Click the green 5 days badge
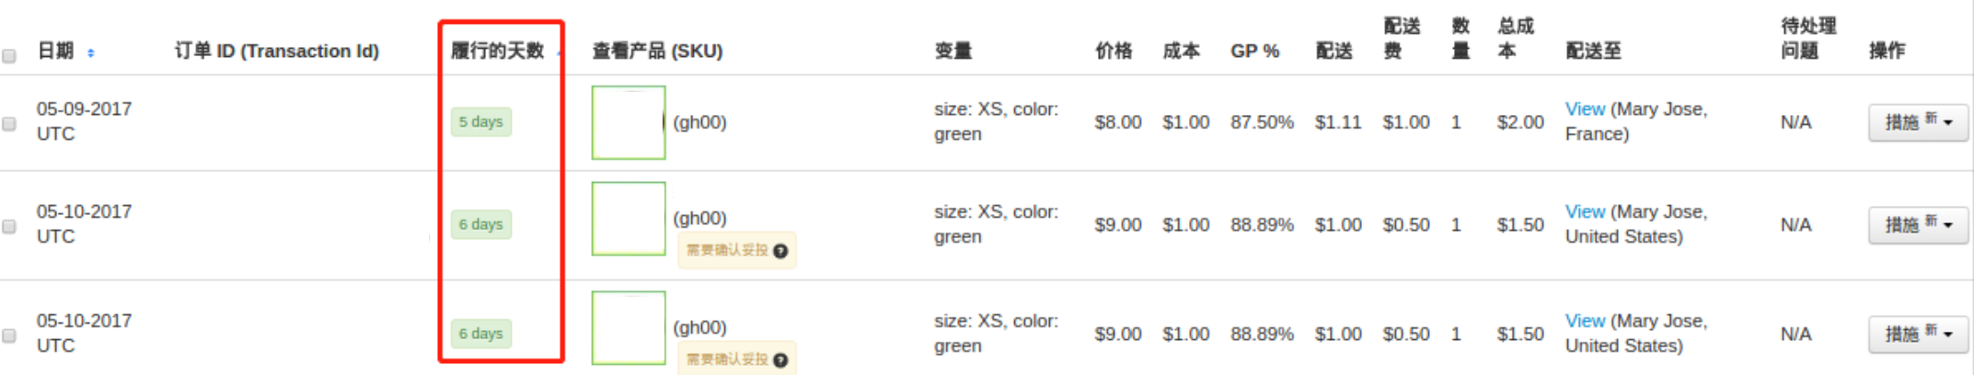 tap(480, 122)
